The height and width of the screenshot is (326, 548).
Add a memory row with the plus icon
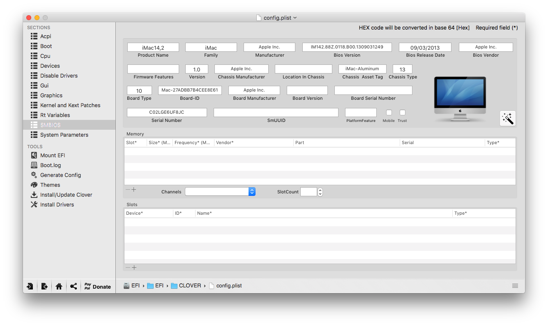[x=134, y=190]
